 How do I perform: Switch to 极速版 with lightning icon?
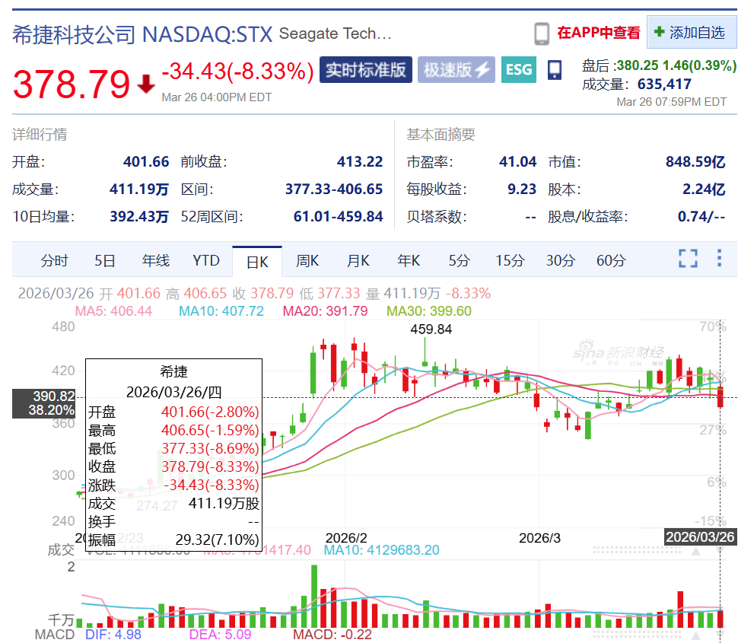point(456,70)
